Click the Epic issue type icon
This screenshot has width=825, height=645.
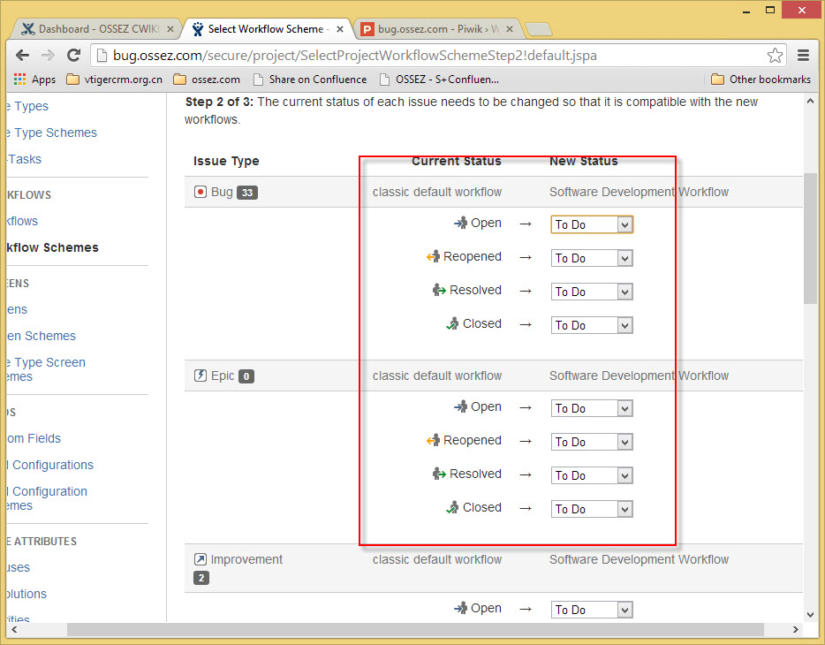pyautogui.click(x=200, y=376)
